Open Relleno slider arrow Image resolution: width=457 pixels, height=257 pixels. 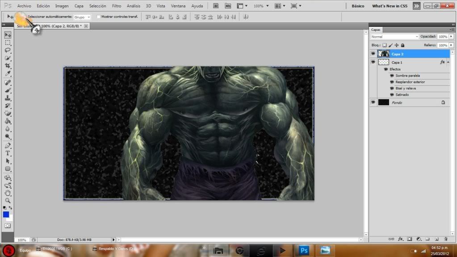tap(451, 45)
